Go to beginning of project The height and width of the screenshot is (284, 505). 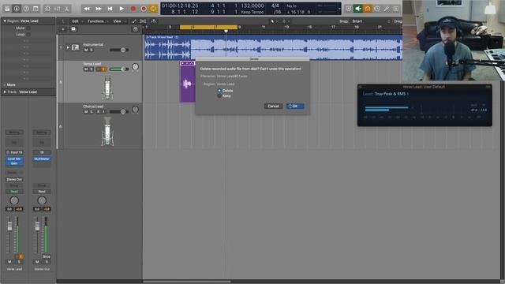110,9
